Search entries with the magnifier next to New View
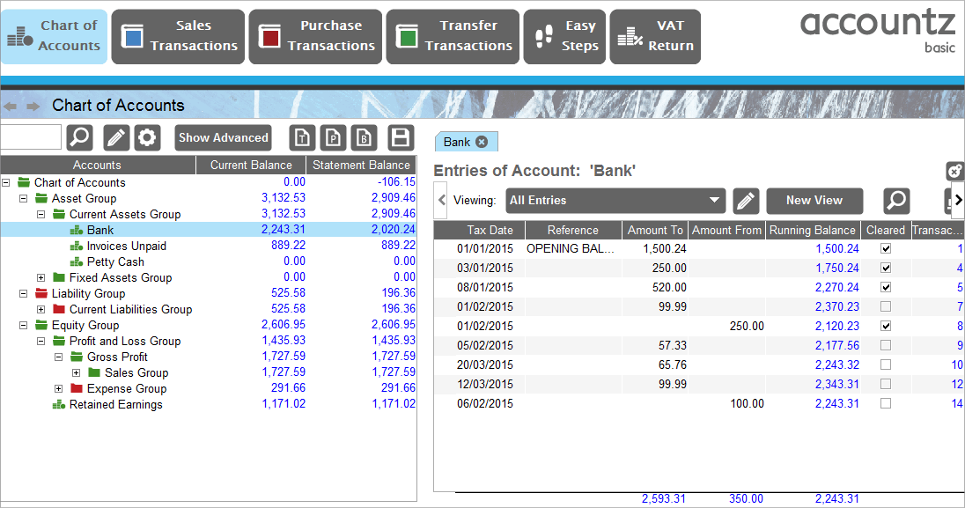The height and width of the screenshot is (508, 965). tap(896, 200)
